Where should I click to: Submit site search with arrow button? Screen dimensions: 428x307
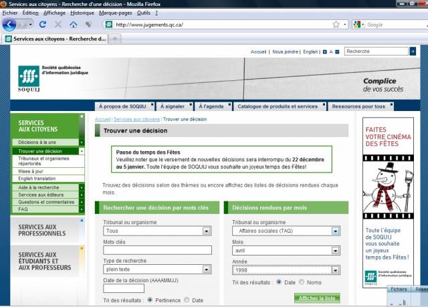[x=412, y=52]
